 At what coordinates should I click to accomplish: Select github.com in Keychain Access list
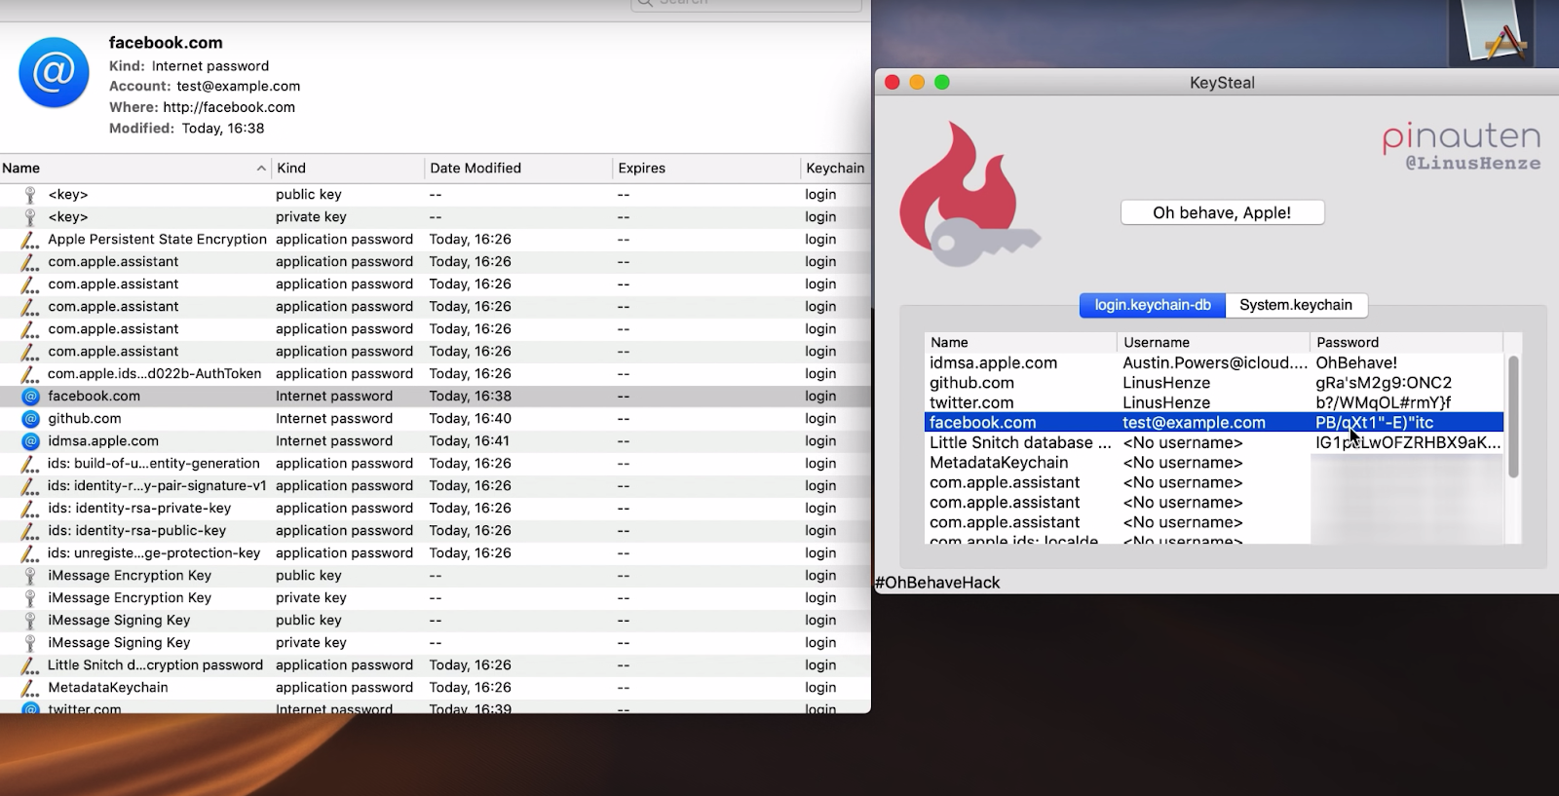[435, 419]
